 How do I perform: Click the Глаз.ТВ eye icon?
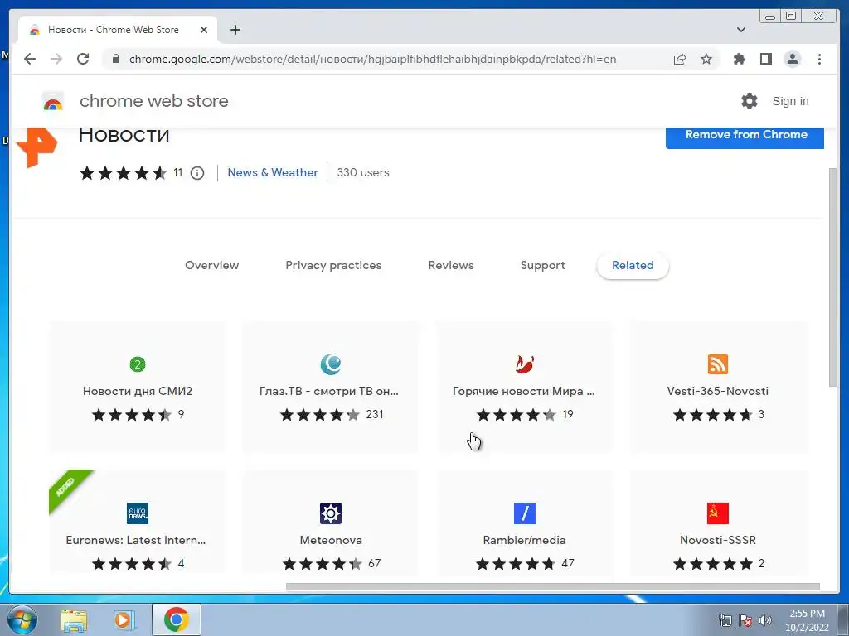(x=331, y=364)
